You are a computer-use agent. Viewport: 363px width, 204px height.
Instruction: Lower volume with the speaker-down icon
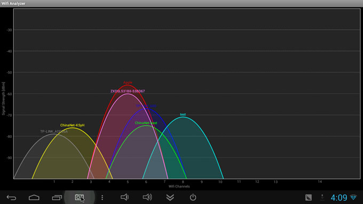pyautogui.click(x=124, y=197)
